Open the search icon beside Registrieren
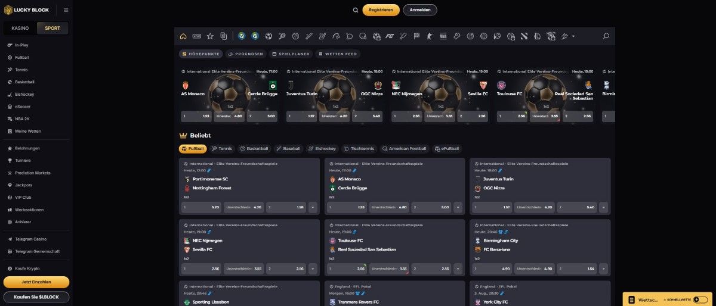The width and height of the screenshot is (716, 306). point(356,10)
